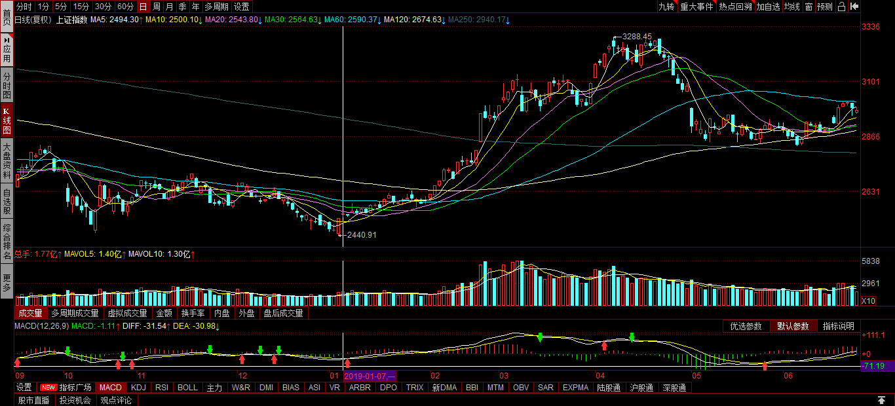Select 默认参数 default parameters
The image size is (895, 406).
[x=793, y=326]
